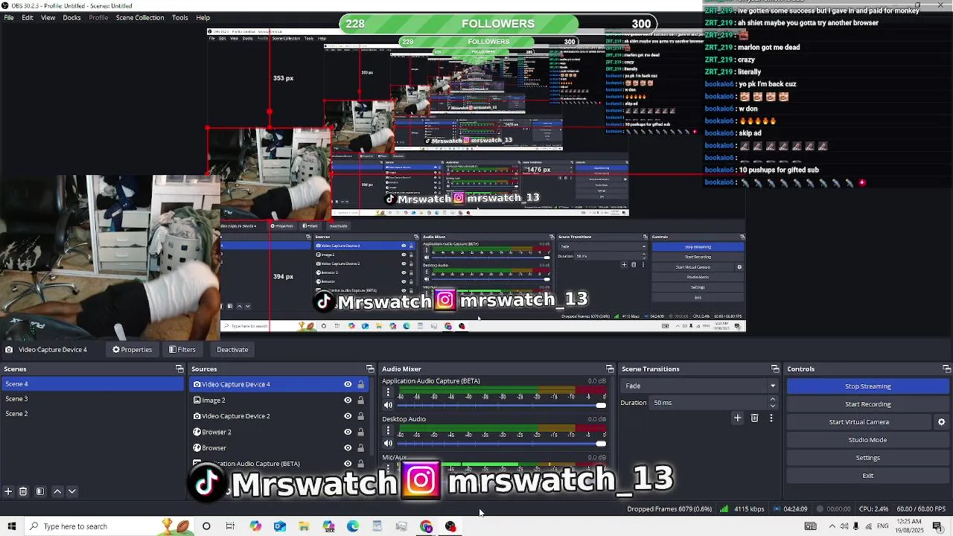Click the transition Duration field
Screen dimensions: 953x536
point(710,403)
